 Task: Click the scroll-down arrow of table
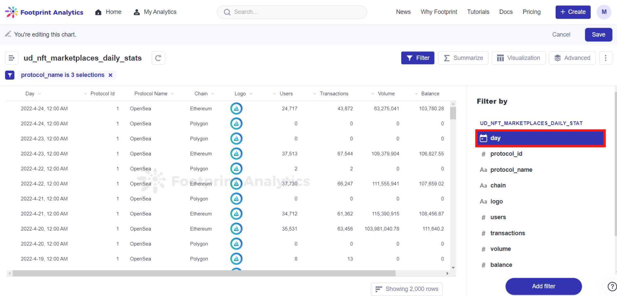453,267
